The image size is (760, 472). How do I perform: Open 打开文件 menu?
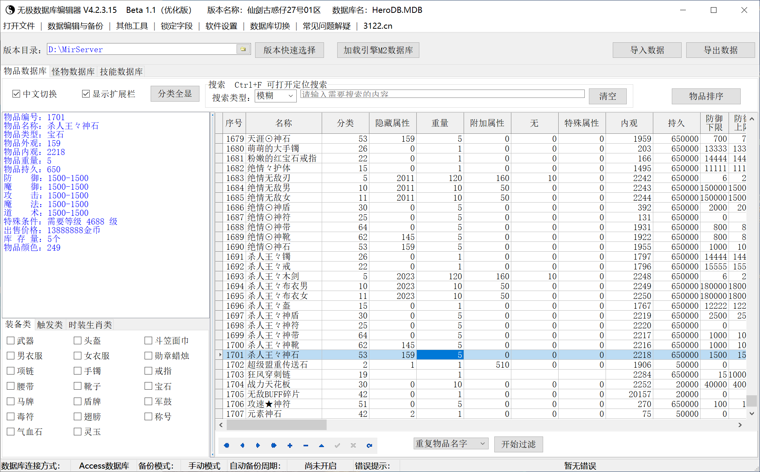pos(19,26)
